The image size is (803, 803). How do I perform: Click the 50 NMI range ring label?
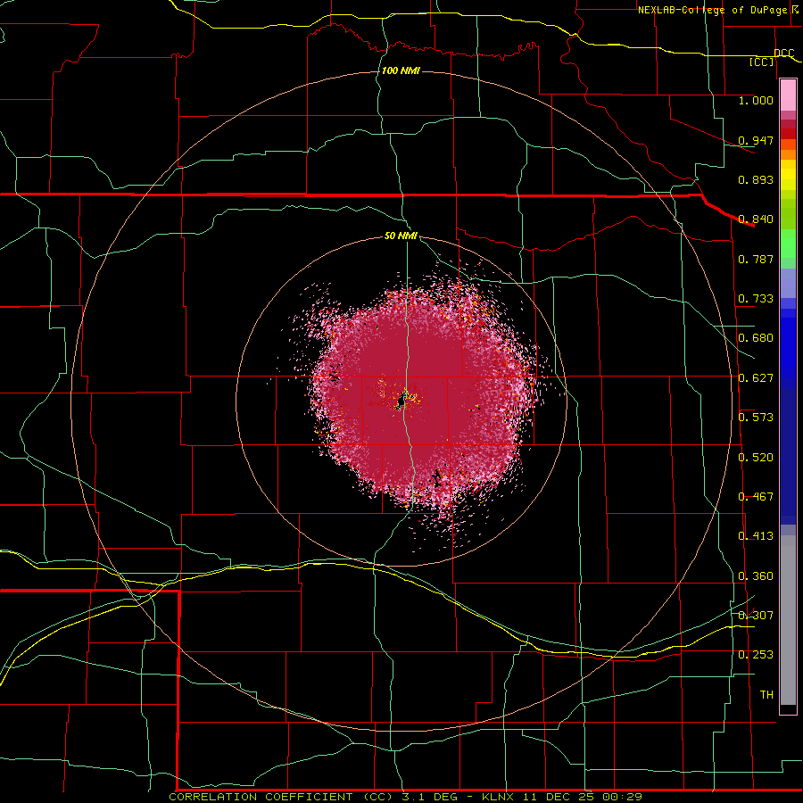pyautogui.click(x=401, y=236)
